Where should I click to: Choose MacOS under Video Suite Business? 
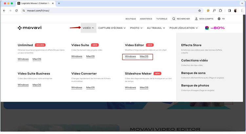(x=37, y=85)
